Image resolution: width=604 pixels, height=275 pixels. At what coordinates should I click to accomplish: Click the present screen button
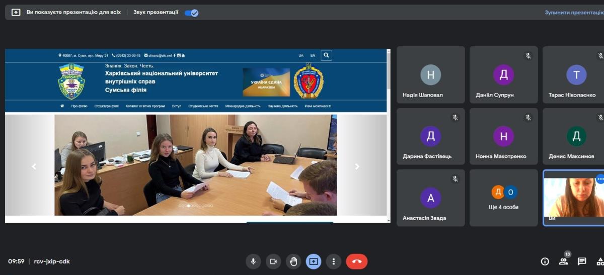(x=314, y=261)
